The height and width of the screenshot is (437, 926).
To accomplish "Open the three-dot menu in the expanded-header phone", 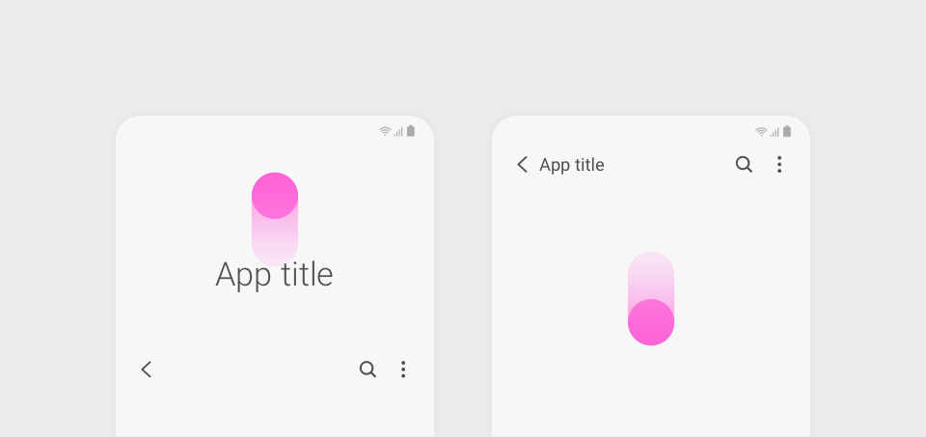I will [x=403, y=369].
